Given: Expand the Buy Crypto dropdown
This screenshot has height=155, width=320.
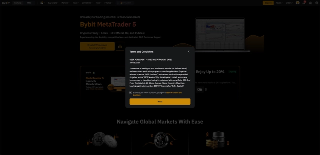Looking at the screenshot, I should (53, 3).
